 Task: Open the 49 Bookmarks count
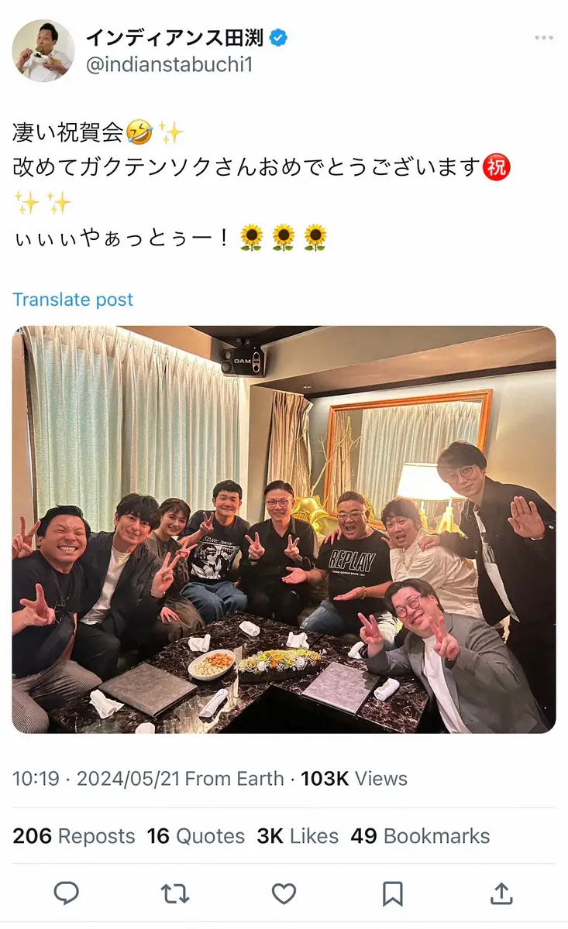[420, 836]
